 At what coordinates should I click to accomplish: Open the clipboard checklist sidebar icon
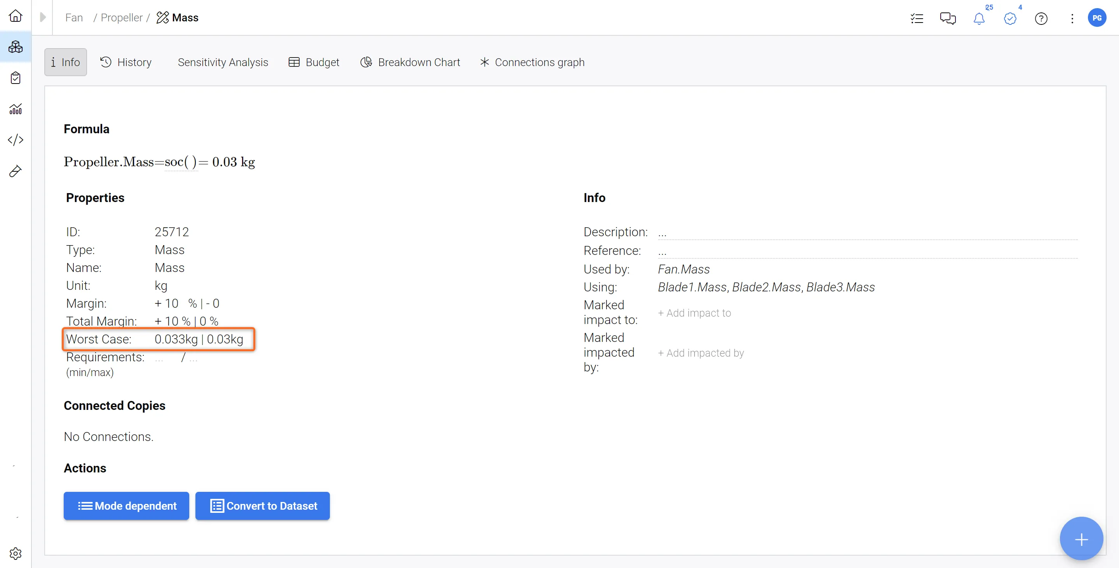point(16,78)
